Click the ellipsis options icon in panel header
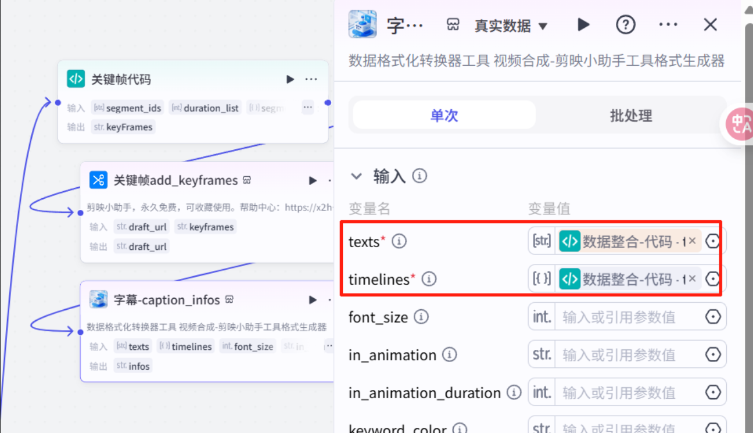 [668, 24]
